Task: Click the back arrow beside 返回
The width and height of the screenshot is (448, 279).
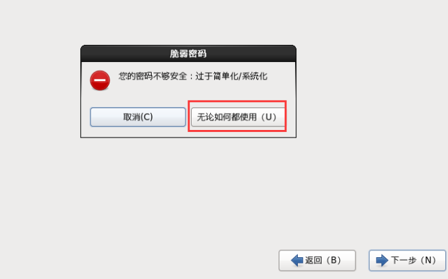Action: (297, 261)
